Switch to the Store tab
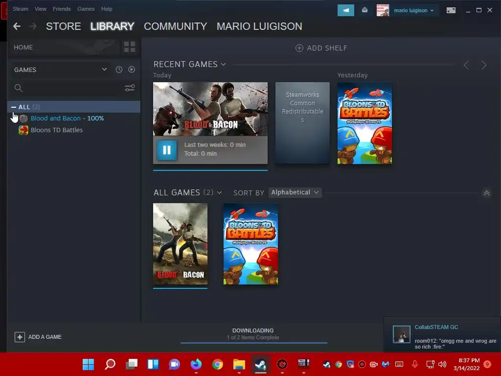501x376 pixels. pyautogui.click(x=63, y=26)
